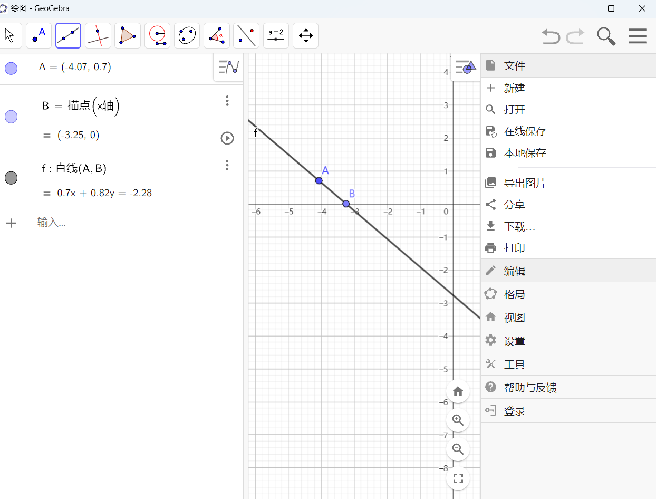Click point B on the x-axis
This screenshot has height=499, width=656.
(x=346, y=204)
